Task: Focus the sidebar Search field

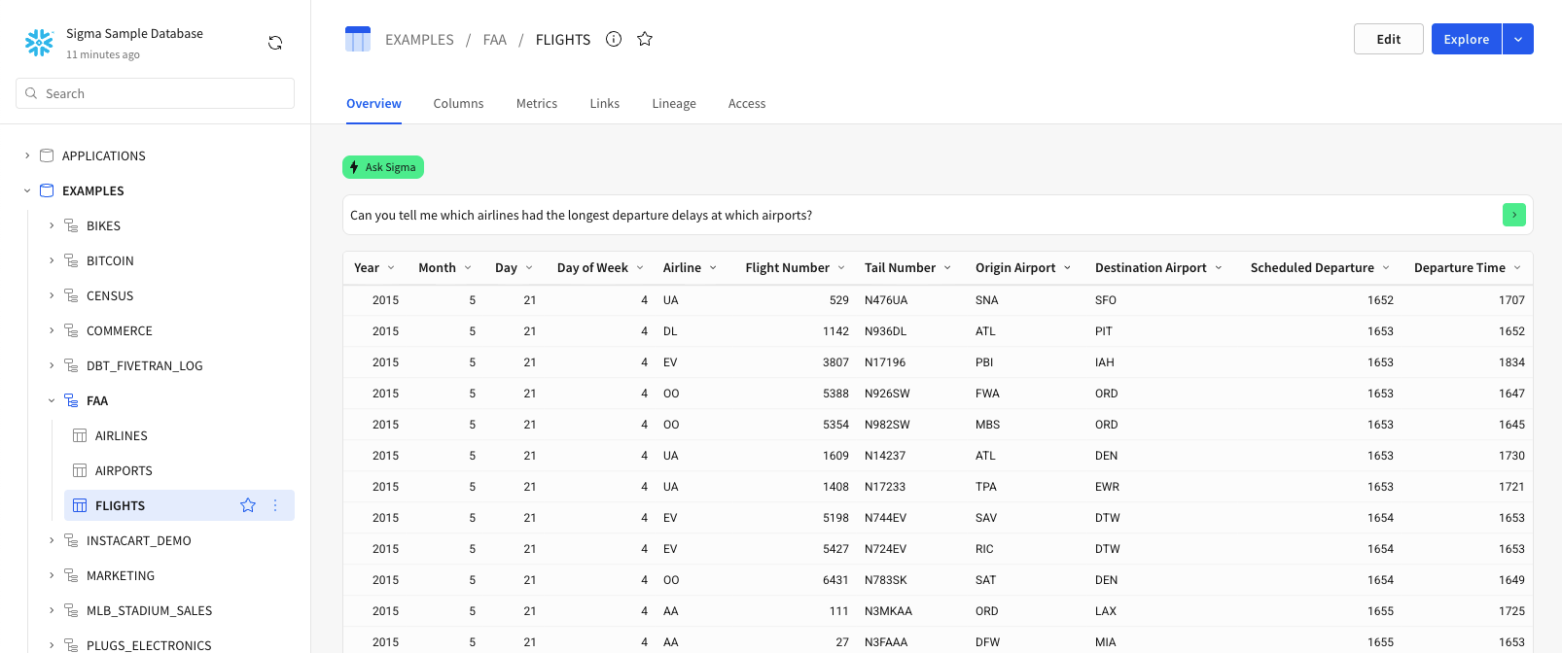Action: coord(156,93)
